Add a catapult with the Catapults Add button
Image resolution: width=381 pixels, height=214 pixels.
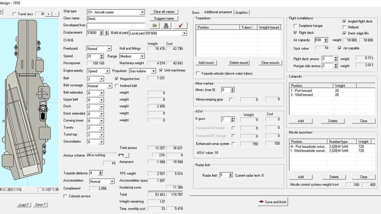(301, 121)
